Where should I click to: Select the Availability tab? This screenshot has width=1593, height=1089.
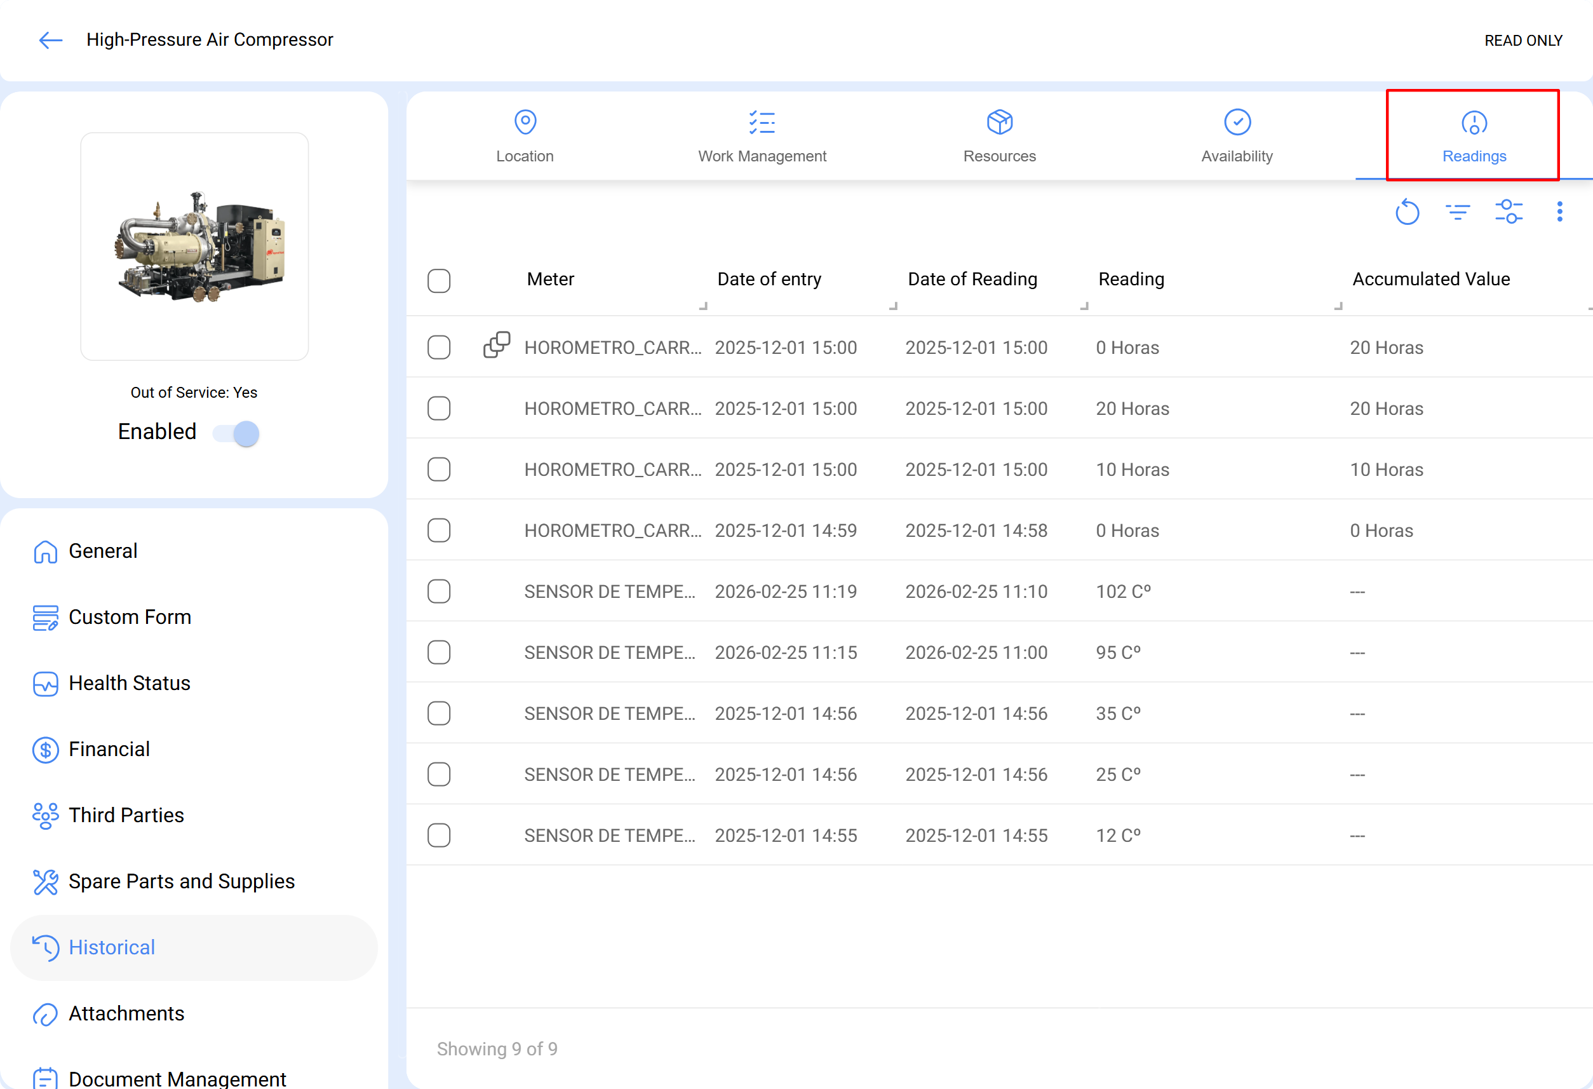tap(1237, 137)
